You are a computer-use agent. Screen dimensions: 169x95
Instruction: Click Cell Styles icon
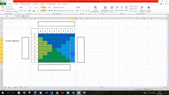[x=112, y=7]
